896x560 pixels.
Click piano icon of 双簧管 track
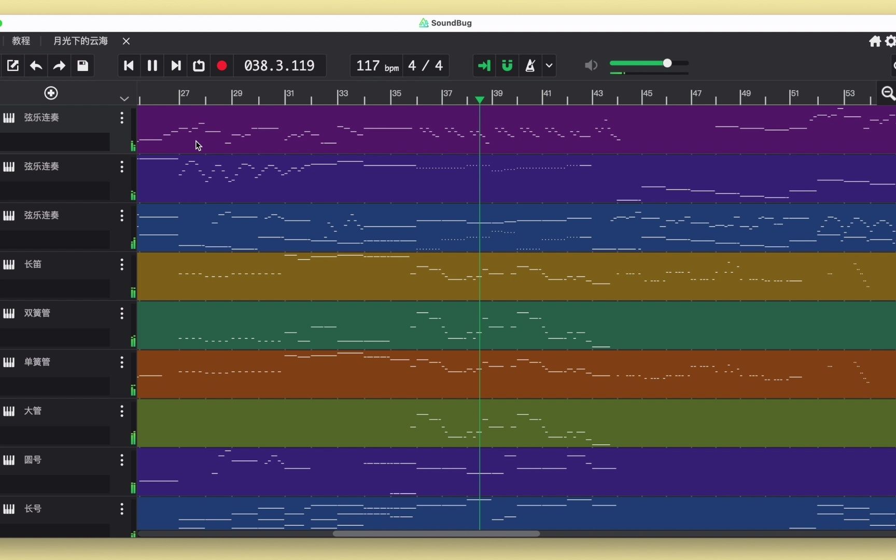(x=9, y=313)
